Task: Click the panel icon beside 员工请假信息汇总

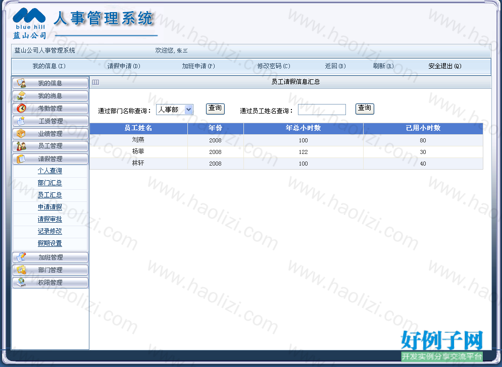Action: 96,82
